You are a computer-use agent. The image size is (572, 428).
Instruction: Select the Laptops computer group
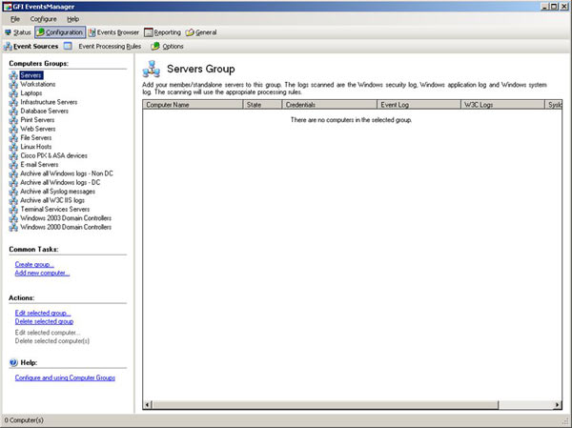pyautogui.click(x=31, y=93)
